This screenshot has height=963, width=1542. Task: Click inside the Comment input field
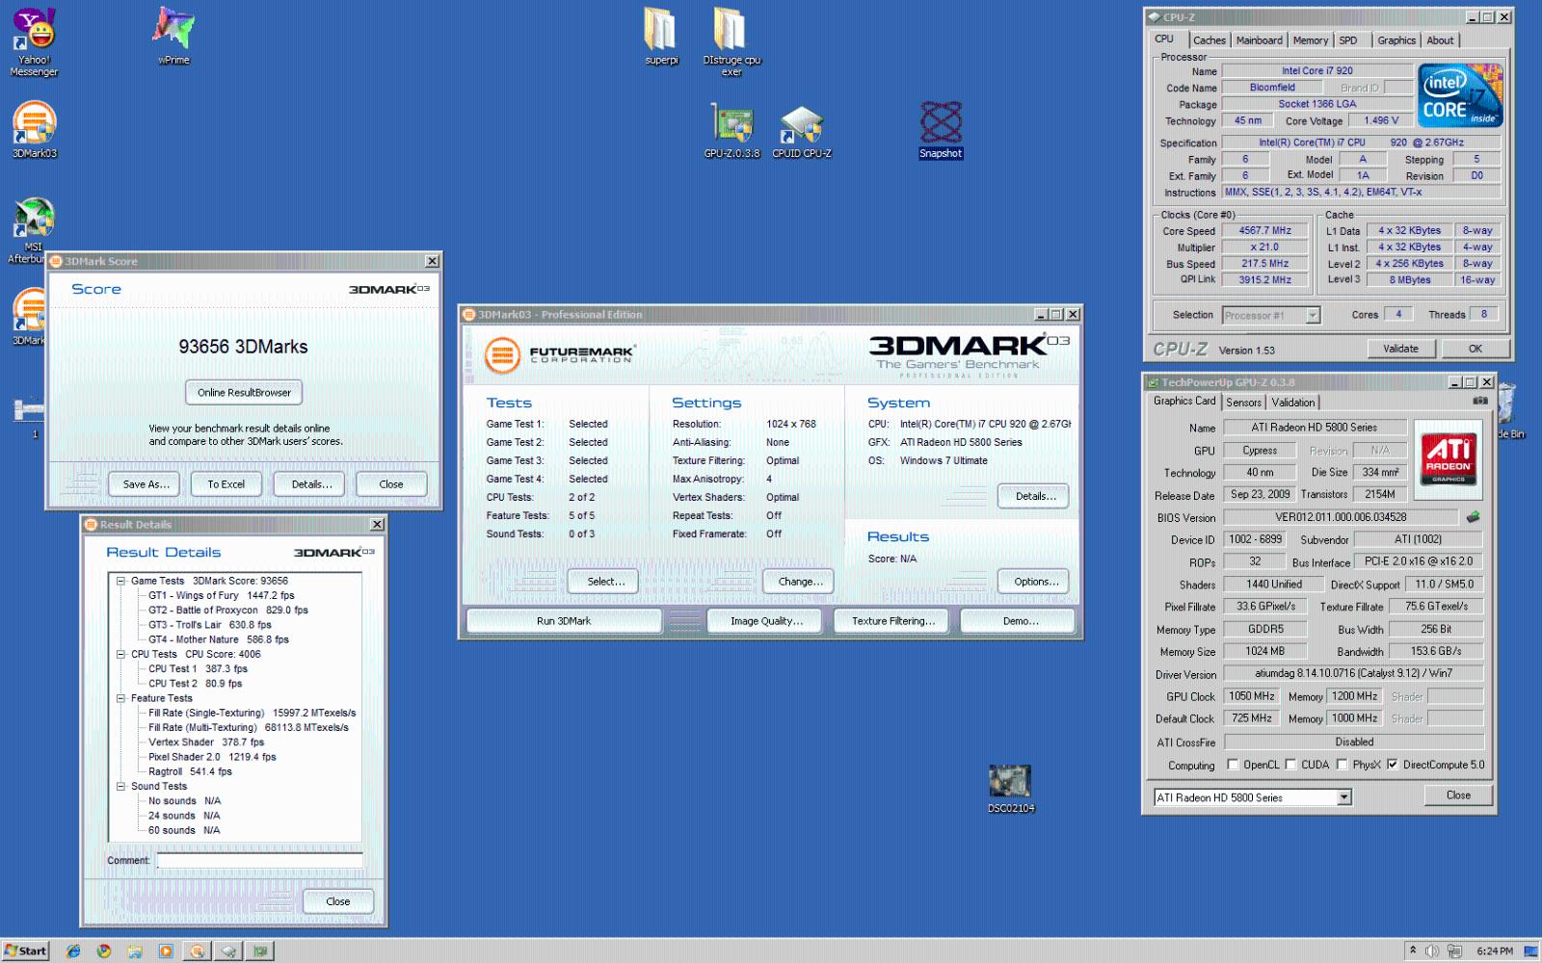click(x=259, y=861)
